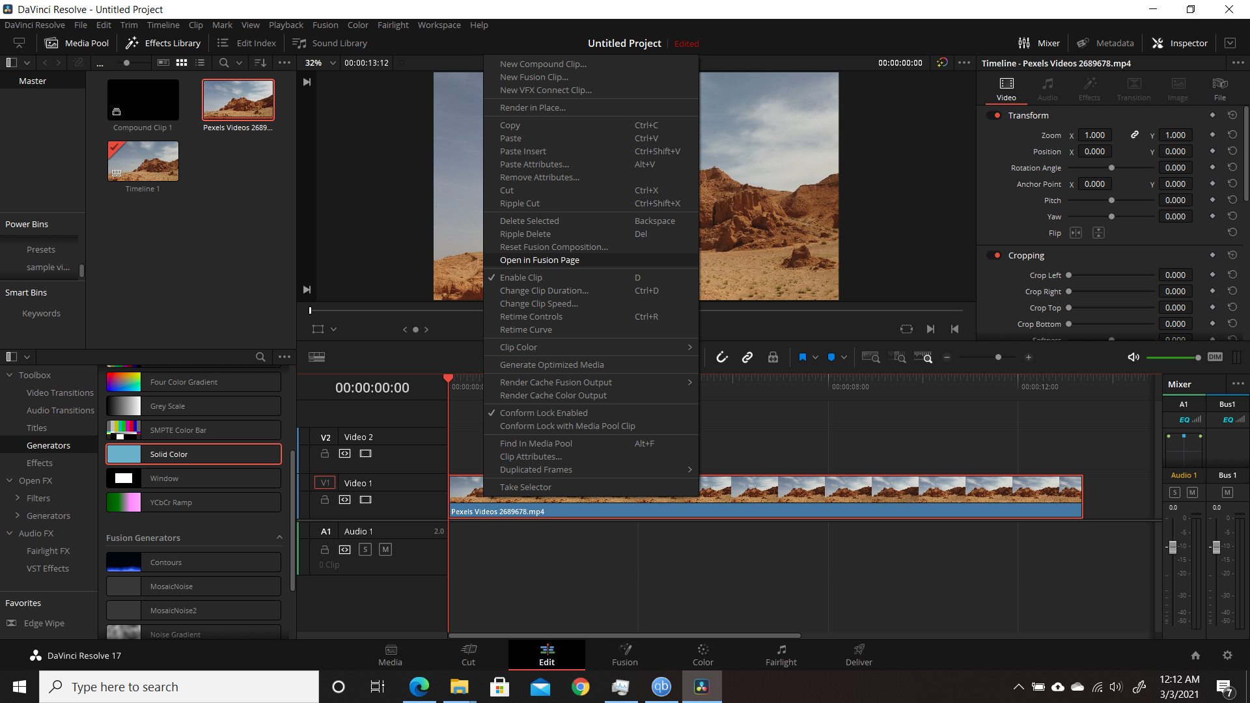1250x703 pixels.
Task: Open the Metadata panel
Action: click(1105, 43)
